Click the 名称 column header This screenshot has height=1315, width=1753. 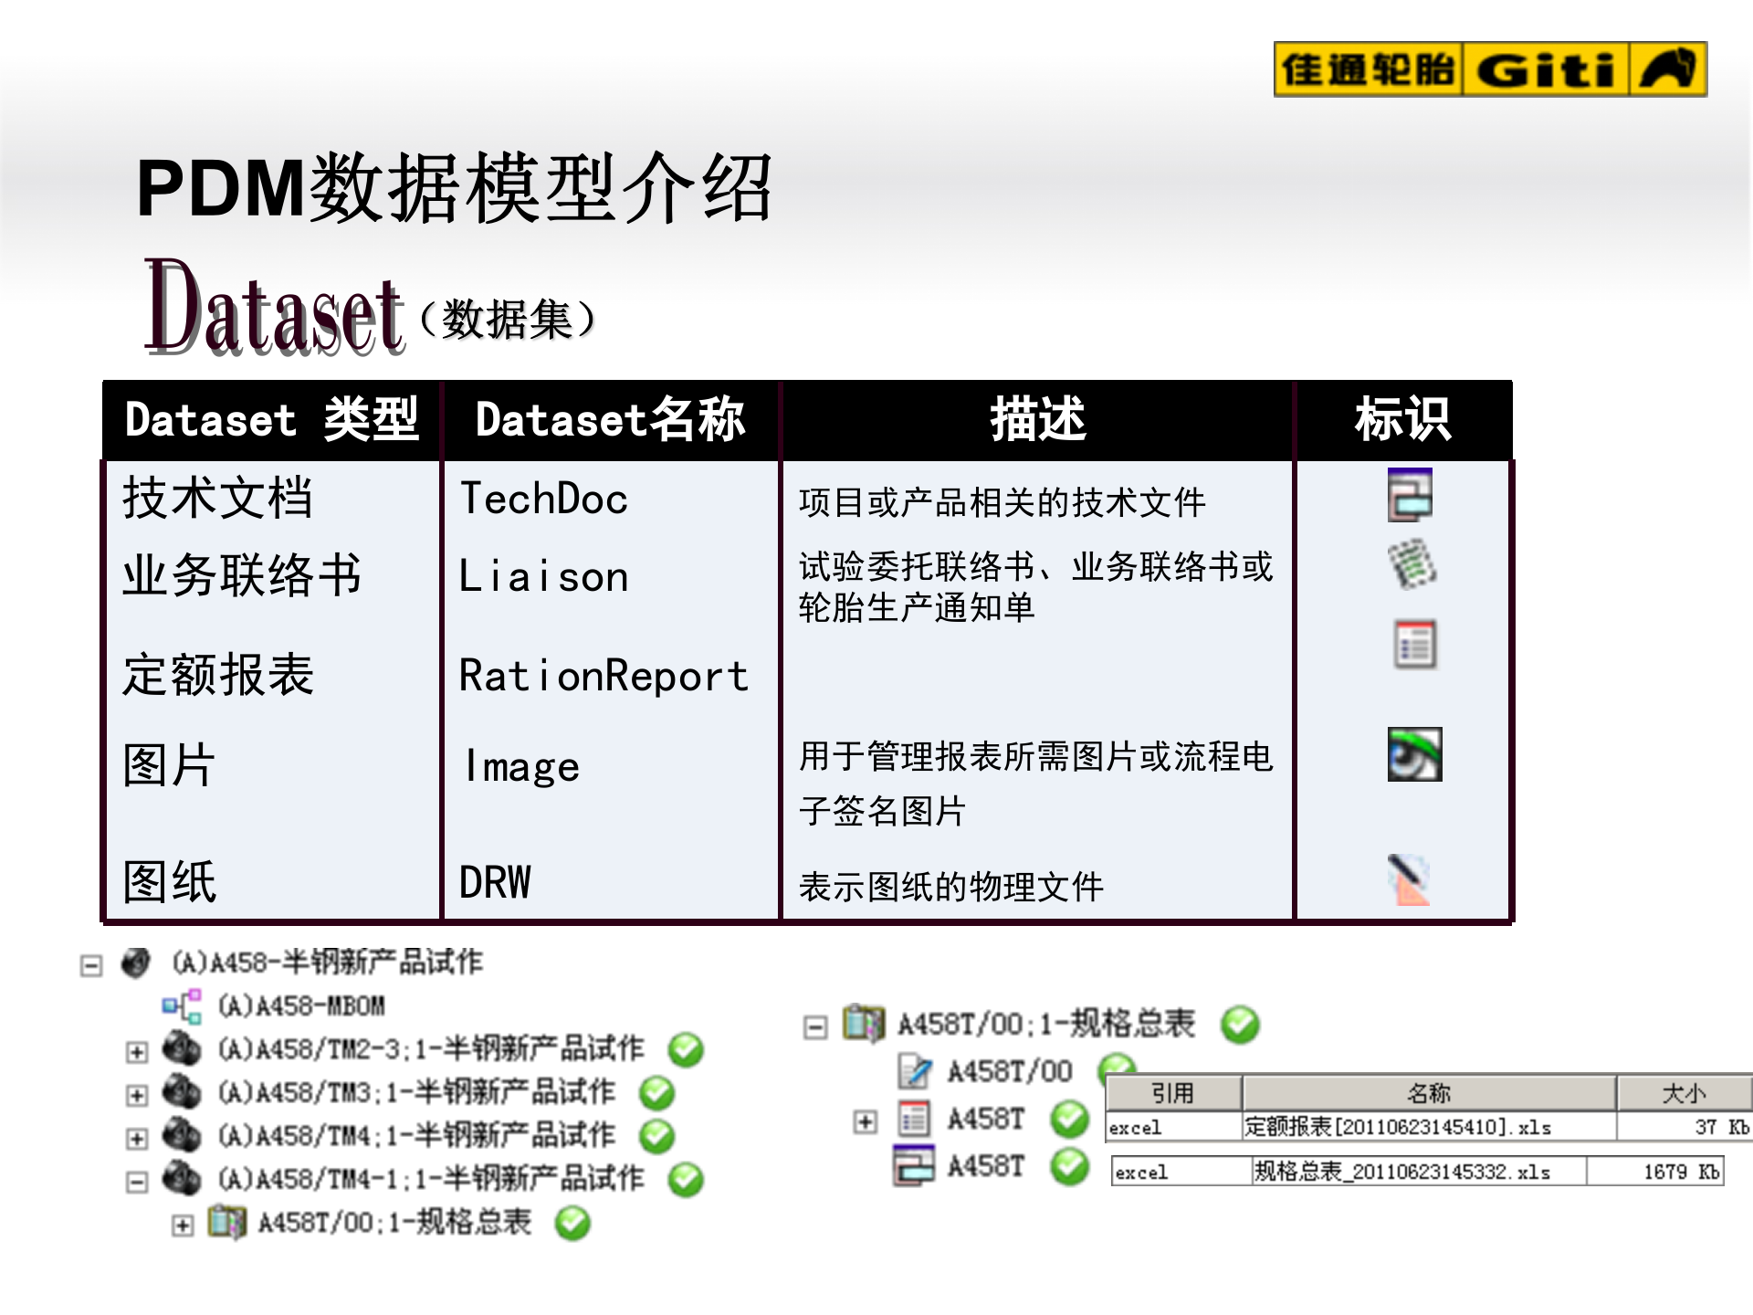(1429, 1091)
